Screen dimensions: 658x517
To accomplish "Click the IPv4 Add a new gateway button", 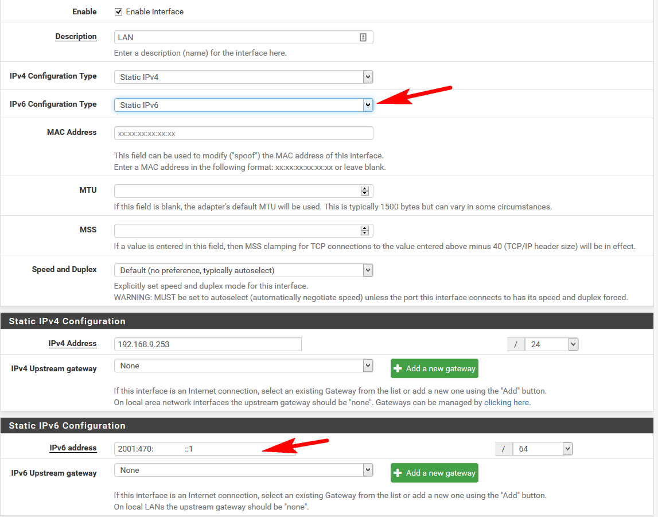I will [x=434, y=368].
